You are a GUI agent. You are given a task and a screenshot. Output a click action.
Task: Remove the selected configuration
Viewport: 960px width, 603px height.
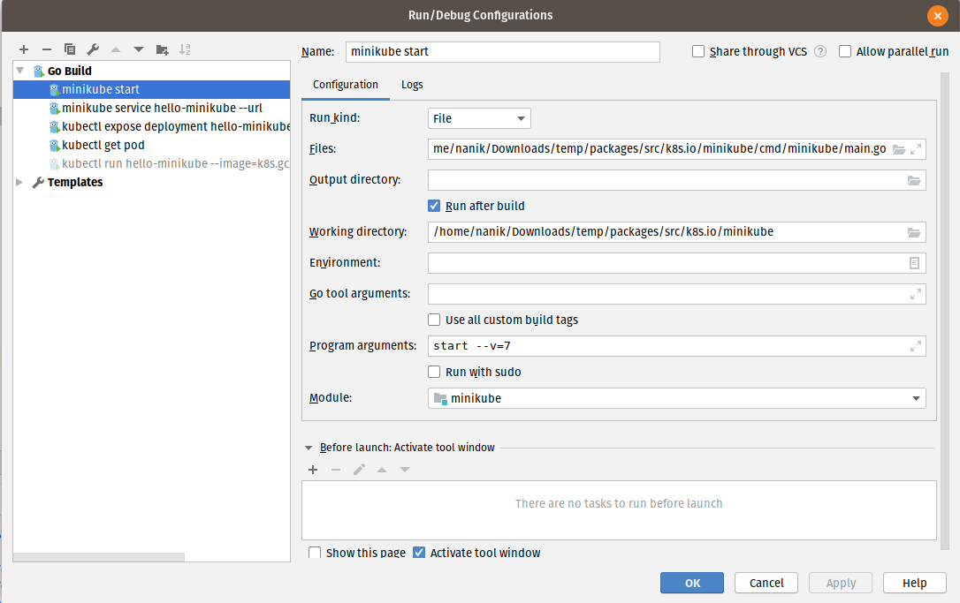click(x=46, y=49)
